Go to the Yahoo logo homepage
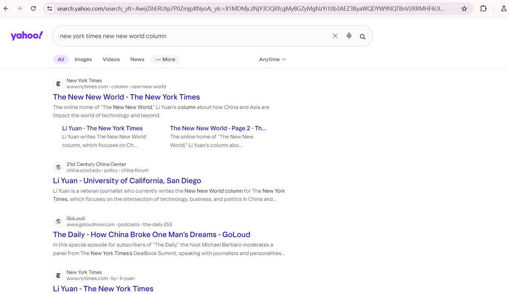 27,36
